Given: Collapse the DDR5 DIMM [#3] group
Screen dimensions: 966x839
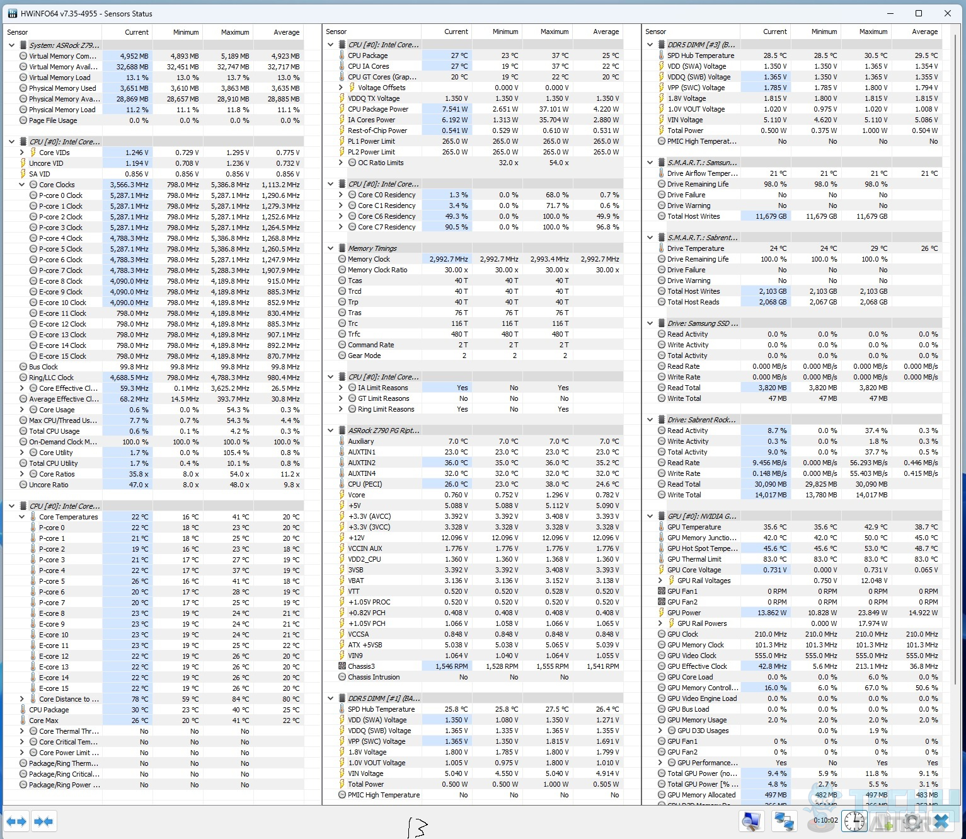Looking at the screenshot, I should (650, 45).
